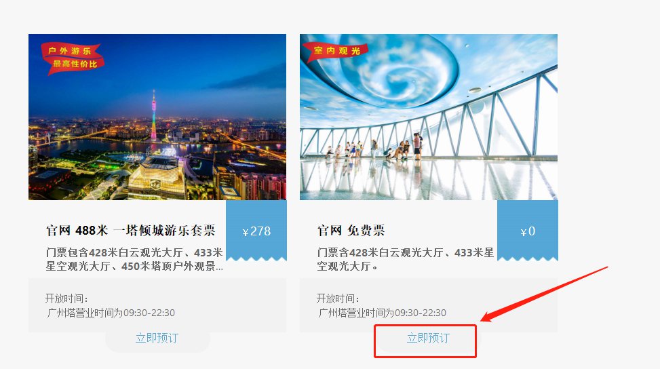Viewport: 660px width, 369px height.
Task: Click the 488米 package description text
Action: tap(134, 259)
